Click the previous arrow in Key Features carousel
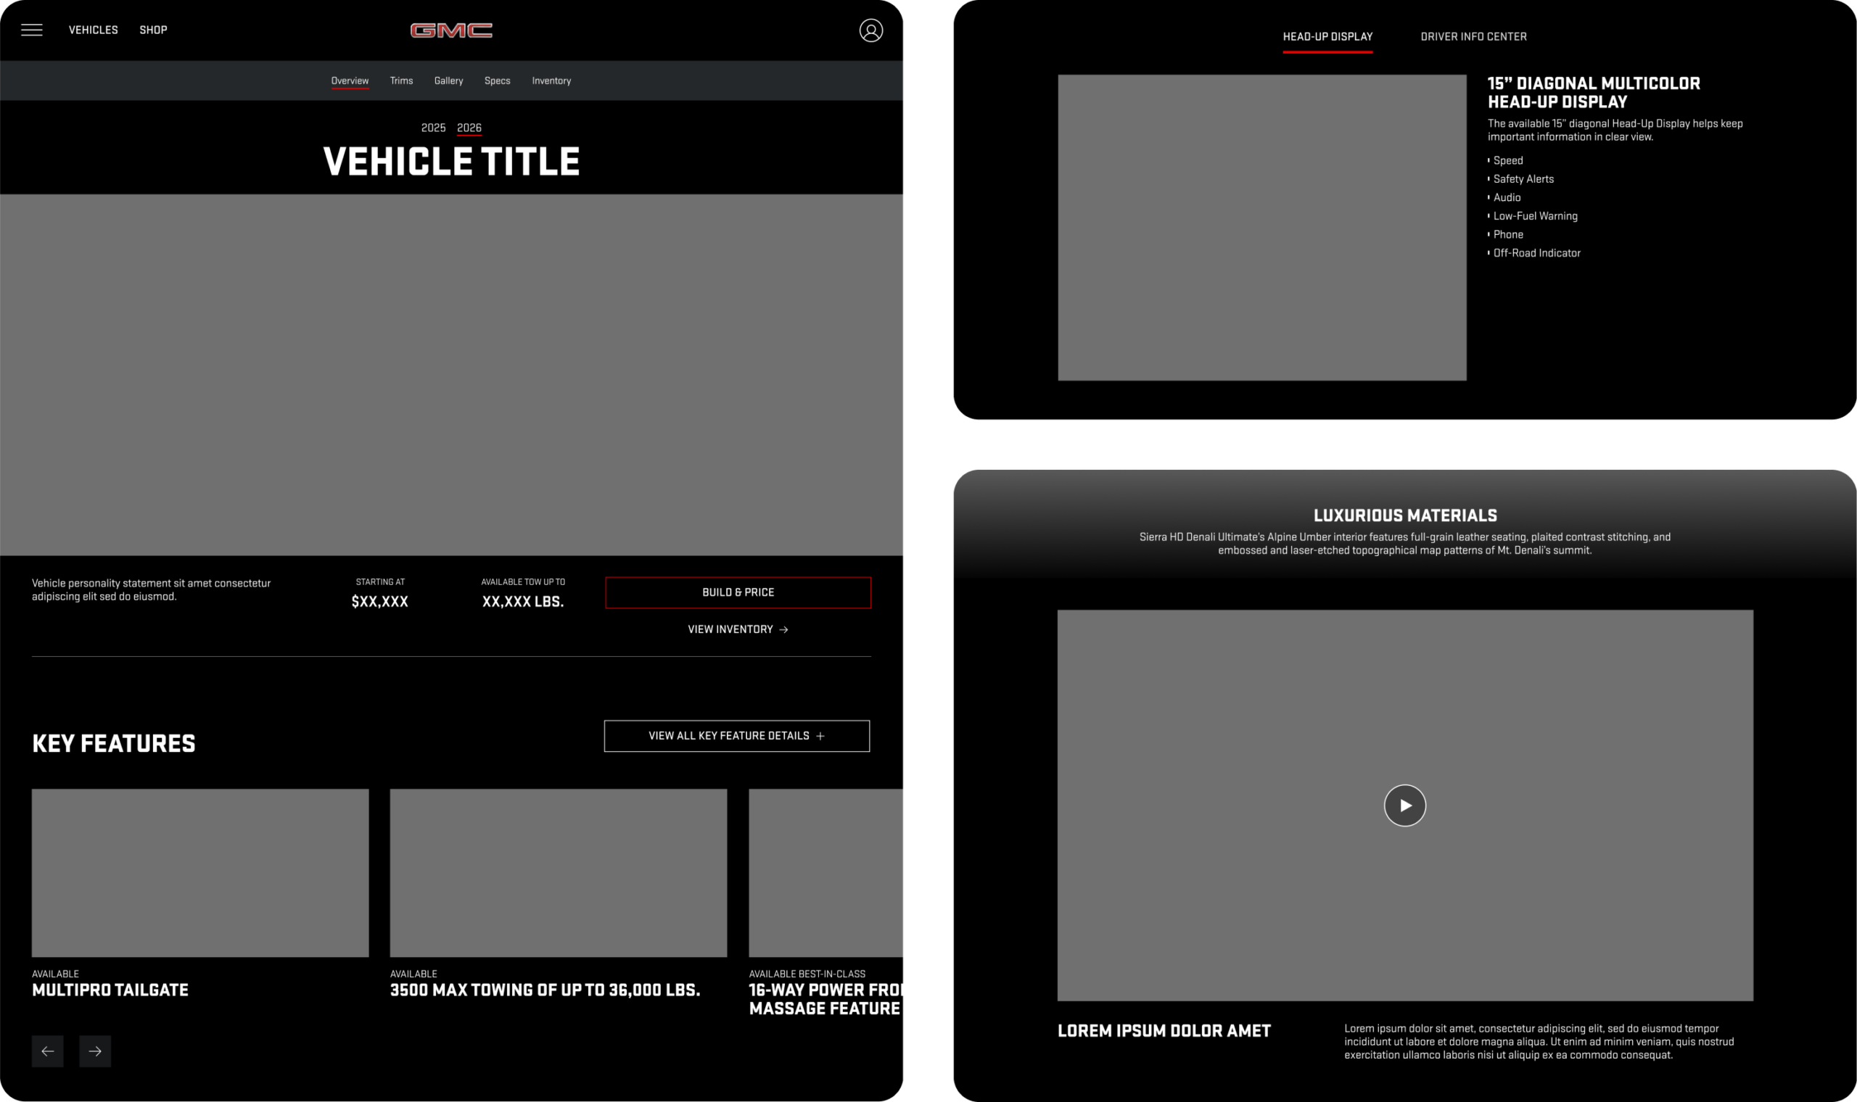The image size is (1857, 1102). click(48, 1051)
